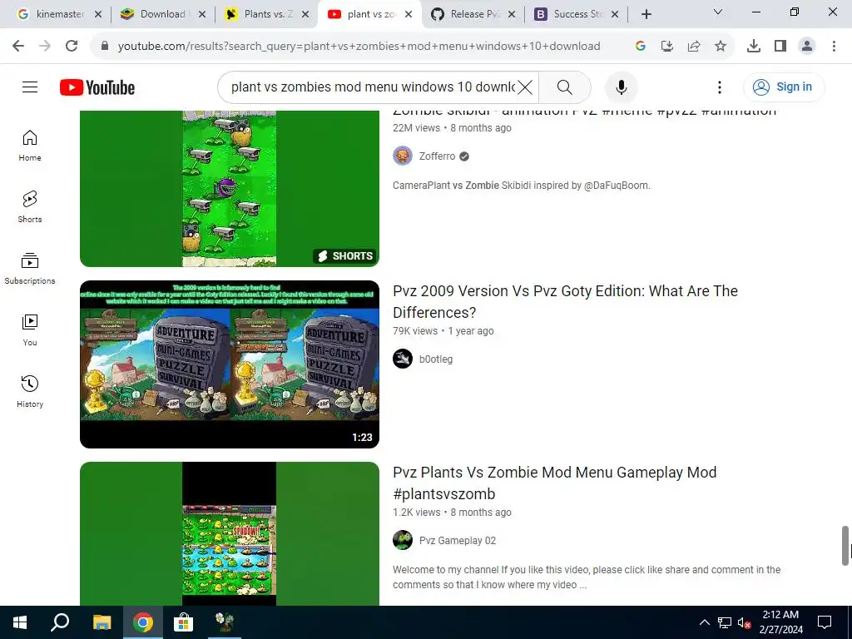Click the YouTube logo
The width and height of the screenshot is (852, 639).
pos(97,87)
